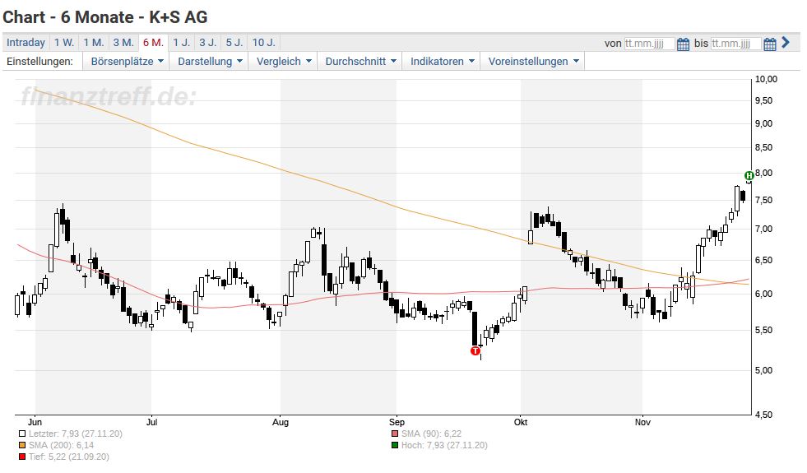Open the 'von' date calendar picker icon
The image size is (807, 473).
click(x=683, y=44)
